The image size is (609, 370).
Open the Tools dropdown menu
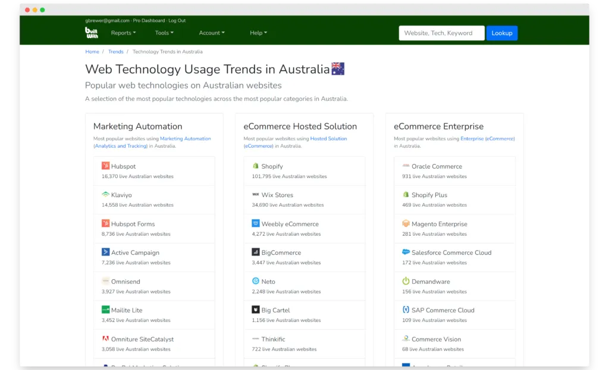[164, 33]
